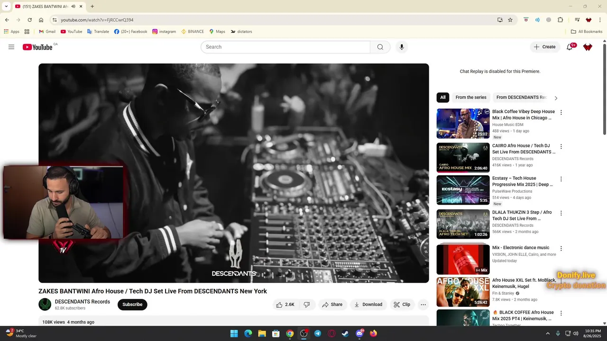This screenshot has height=341, width=607.
Task: Click install app icon in address bar
Action: tap(500, 20)
